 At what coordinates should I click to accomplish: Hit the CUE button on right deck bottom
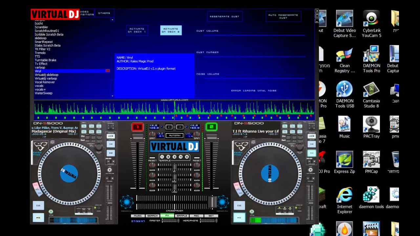pyautogui.click(x=239, y=206)
